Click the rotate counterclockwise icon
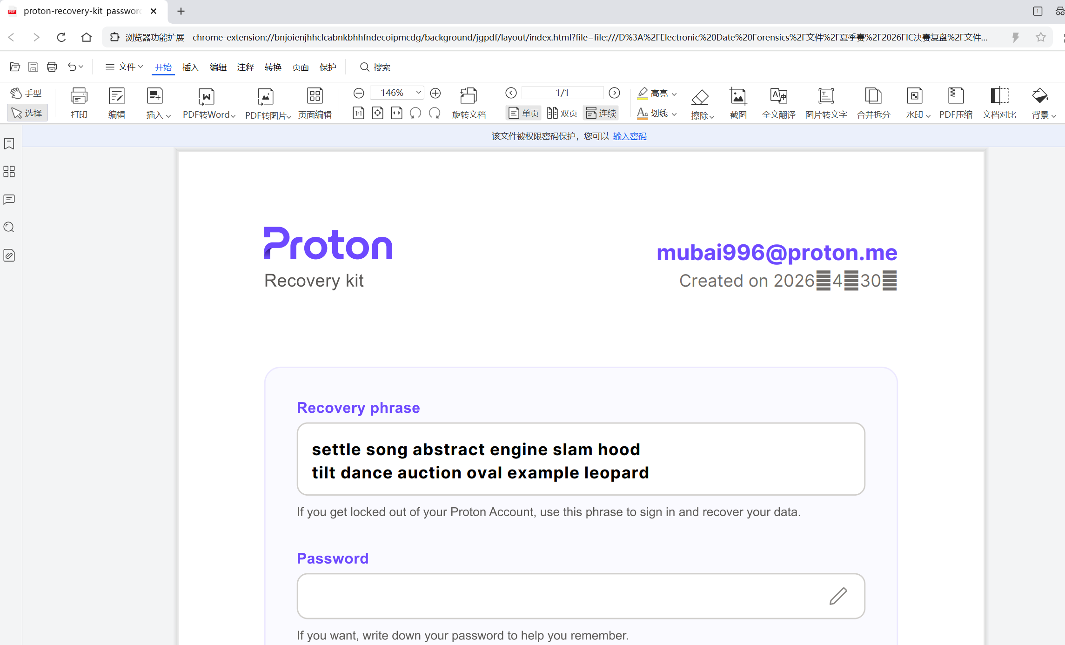 (415, 113)
